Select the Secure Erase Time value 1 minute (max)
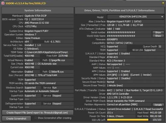166x123 pixels. pyautogui.click(x=115, y=85)
